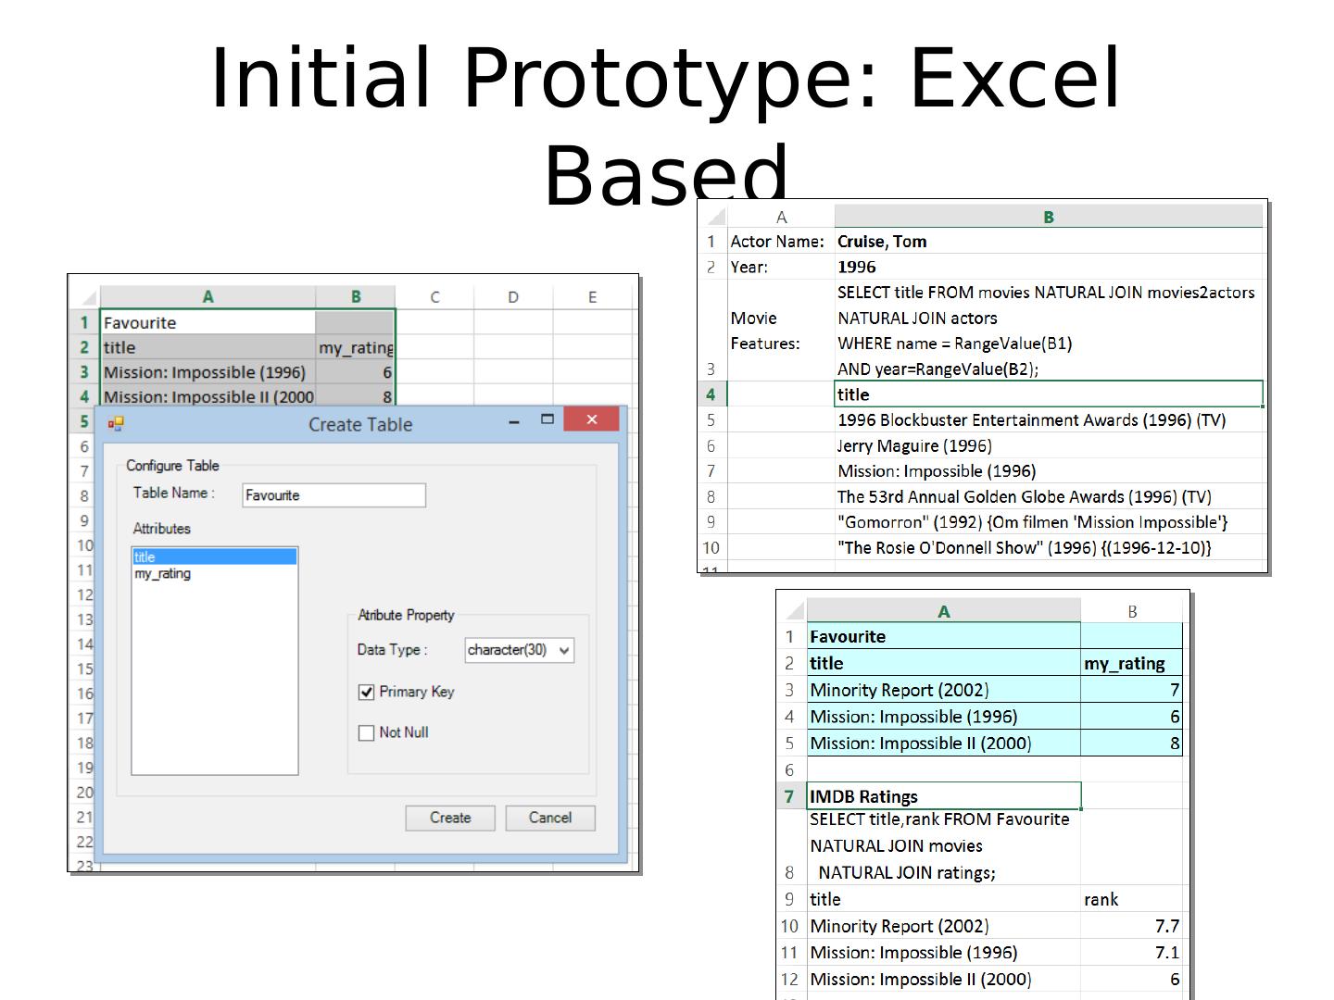Select column B header in IMDB Ratings spreadsheet
This screenshot has height=1000, width=1334.
[x=1132, y=611]
